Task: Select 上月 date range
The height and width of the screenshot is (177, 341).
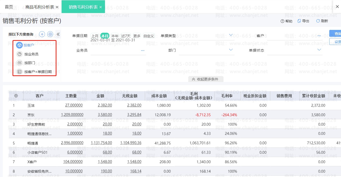Action: [x=95, y=36]
